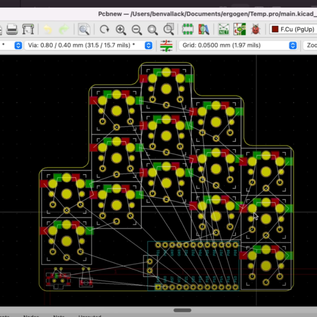Screen dimensions: 317x317
Task: Click the Zoom in icon
Action: tap(120, 30)
